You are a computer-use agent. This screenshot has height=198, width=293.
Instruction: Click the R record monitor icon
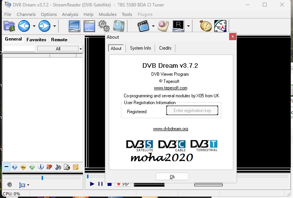(178, 26)
